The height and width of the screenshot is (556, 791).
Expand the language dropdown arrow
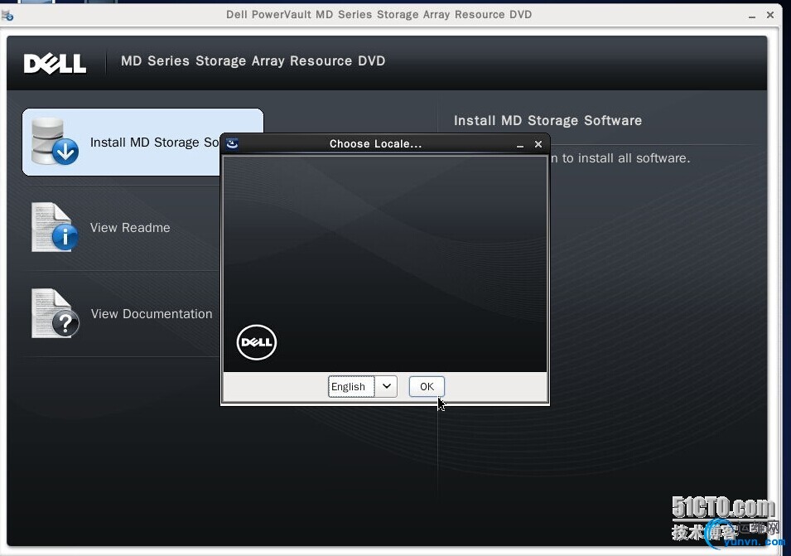pos(387,386)
